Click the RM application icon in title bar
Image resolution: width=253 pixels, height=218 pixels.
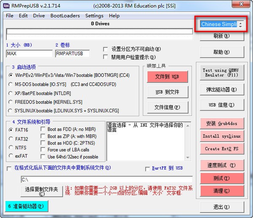(x=6, y=6)
